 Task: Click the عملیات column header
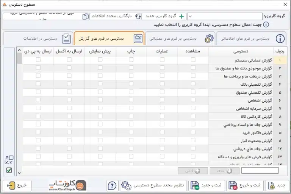coord(162,51)
